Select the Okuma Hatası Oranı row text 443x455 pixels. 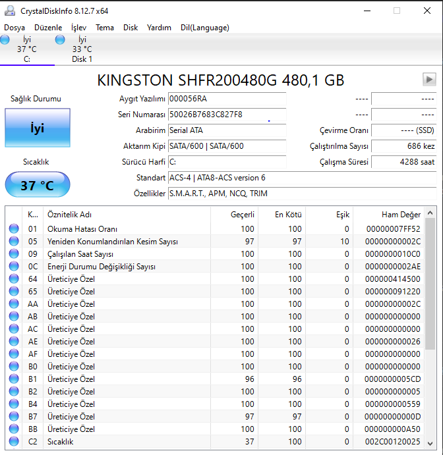[82, 229]
